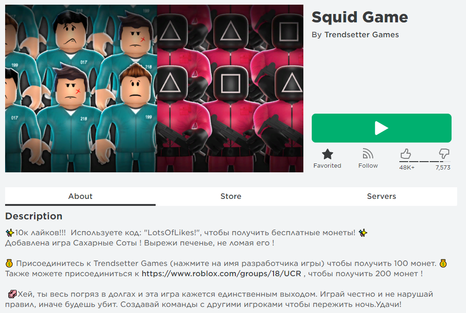Click the sparkle emoji before 10к лайков

coord(10,232)
